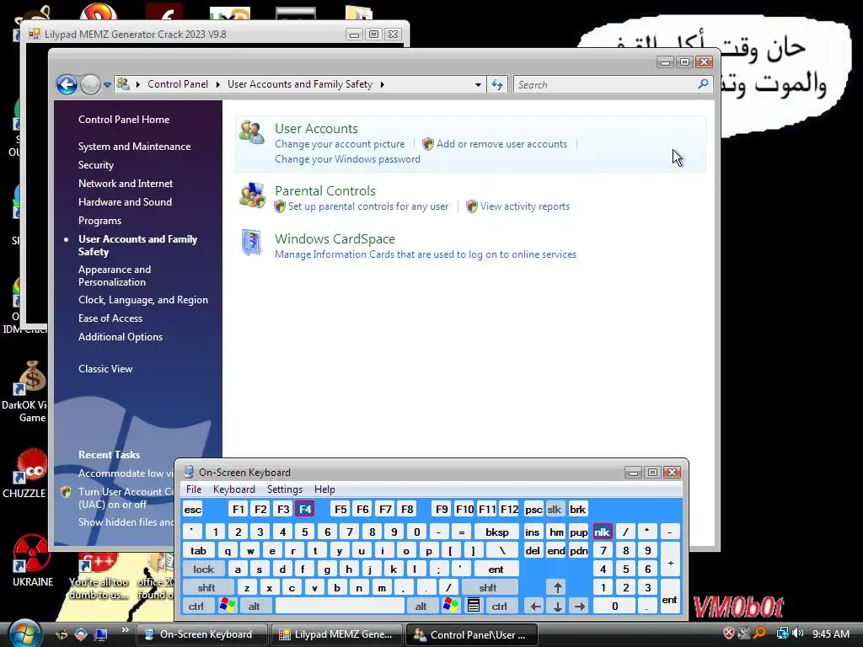Toggle the nlk Num Lock key
Screen dimensions: 863x647
pos(603,532)
